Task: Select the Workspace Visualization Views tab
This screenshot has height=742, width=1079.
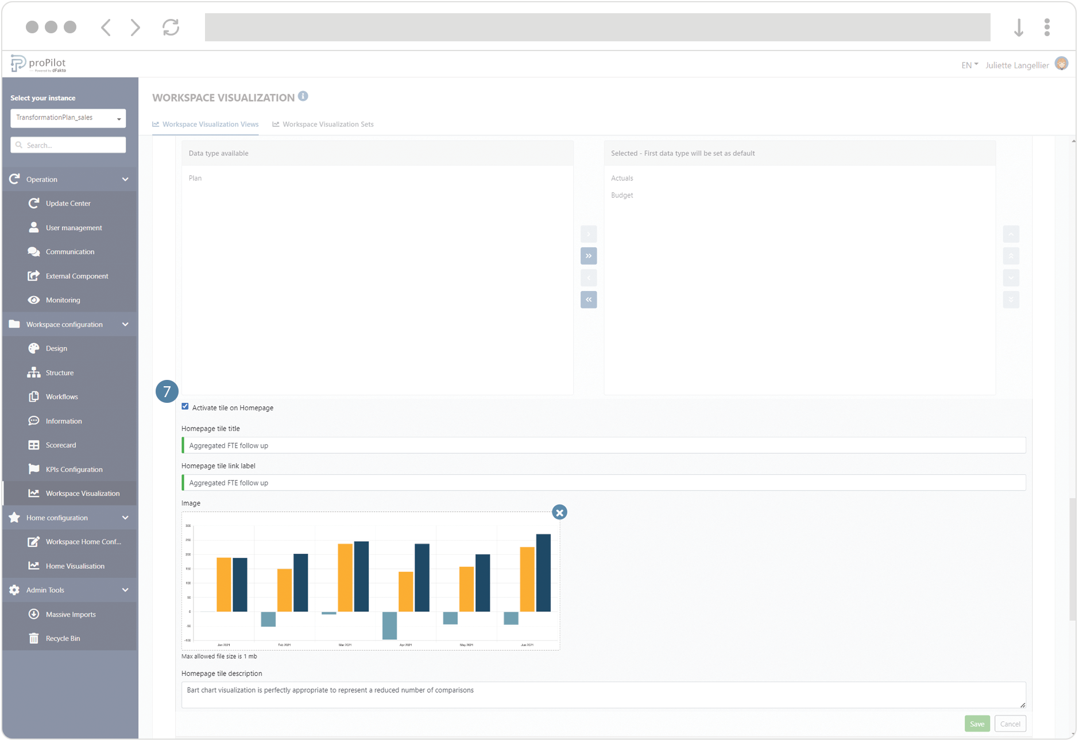Action: tap(210, 124)
